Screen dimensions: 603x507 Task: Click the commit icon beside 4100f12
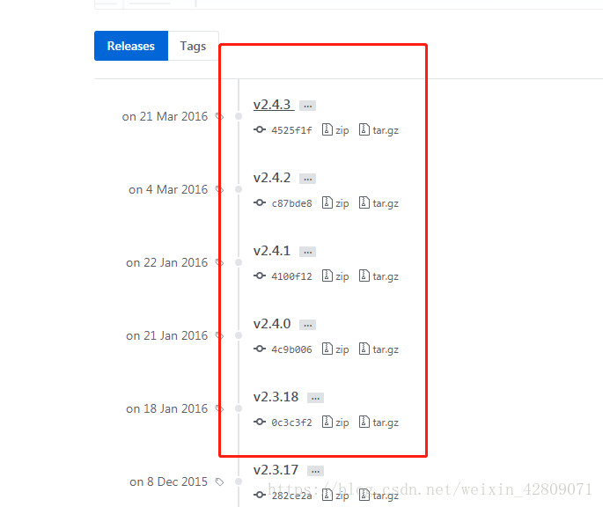[260, 276]
